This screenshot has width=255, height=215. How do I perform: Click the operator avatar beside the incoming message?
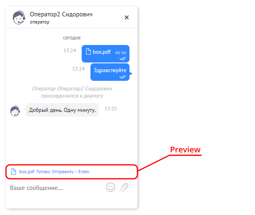15,111
